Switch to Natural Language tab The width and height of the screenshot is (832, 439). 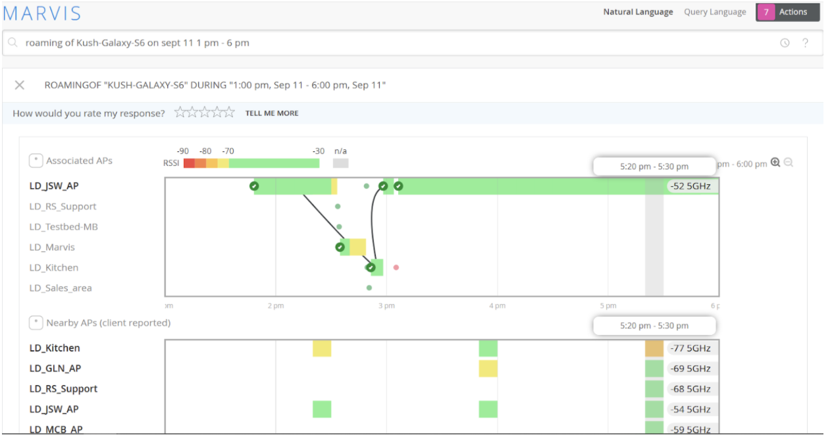(638, 12)
